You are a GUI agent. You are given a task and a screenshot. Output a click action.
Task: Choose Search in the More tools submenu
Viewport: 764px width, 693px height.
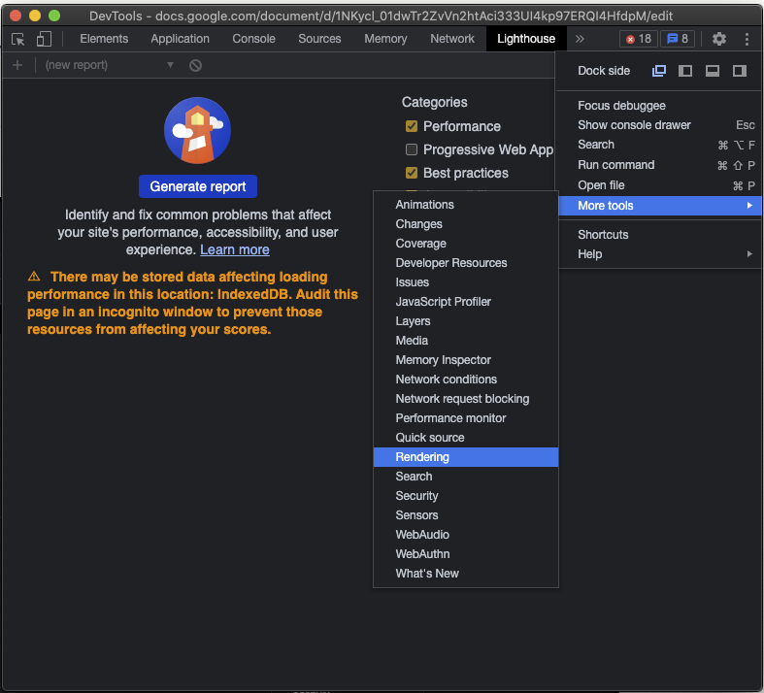click(x=466, y=477)
